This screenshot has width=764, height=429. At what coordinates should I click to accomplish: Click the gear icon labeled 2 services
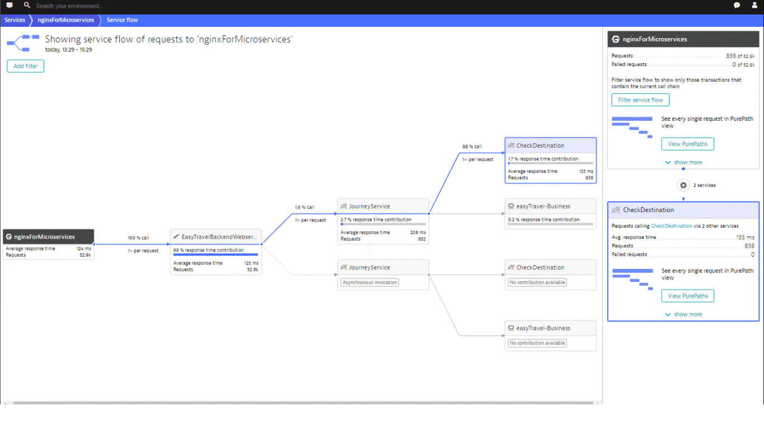(683, 185)
